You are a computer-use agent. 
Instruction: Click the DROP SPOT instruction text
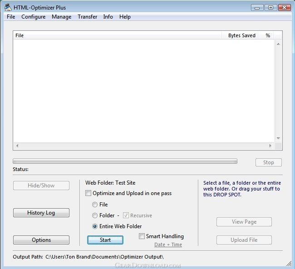tap(242, 189)
